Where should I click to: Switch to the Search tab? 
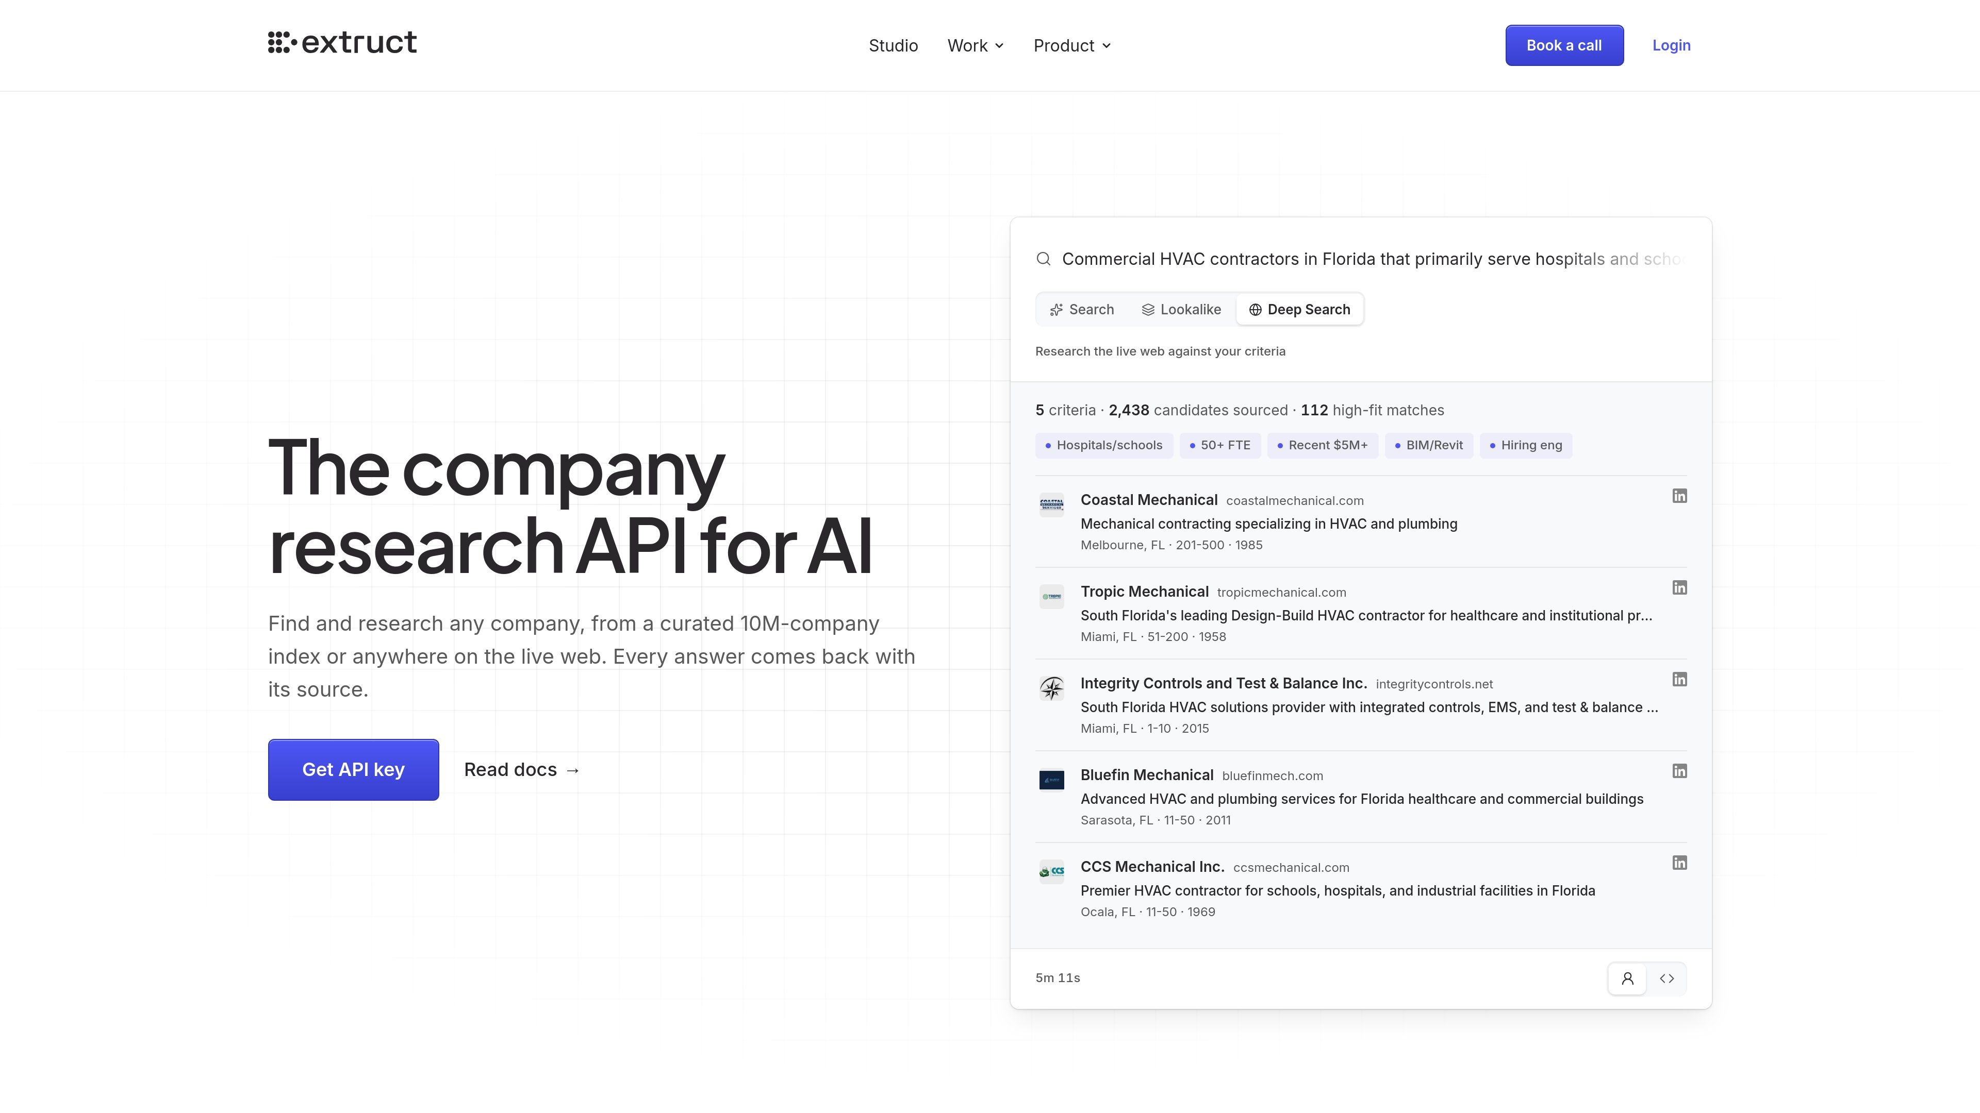coord(1081,310)
